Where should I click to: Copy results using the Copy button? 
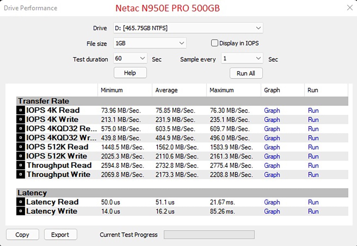pyautogui.click(x=22, y=235)
